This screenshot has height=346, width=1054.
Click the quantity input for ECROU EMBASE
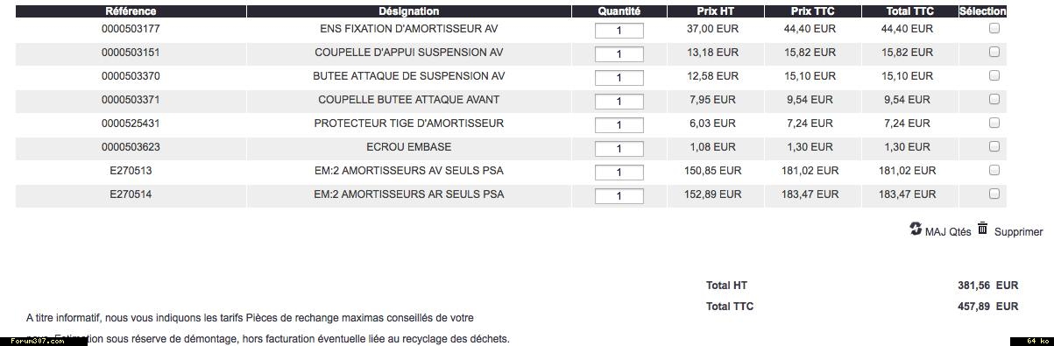click(619, 149)
